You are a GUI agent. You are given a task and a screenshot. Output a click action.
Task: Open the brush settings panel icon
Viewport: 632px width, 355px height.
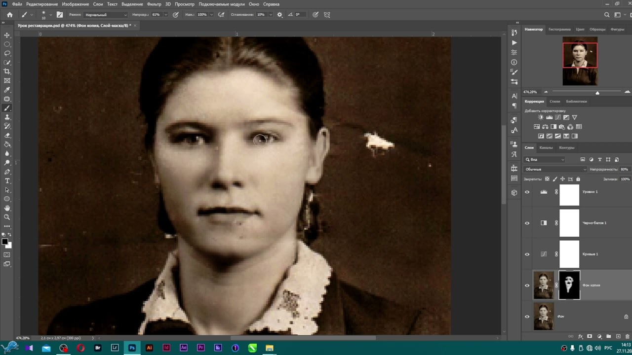click(60, 15)
